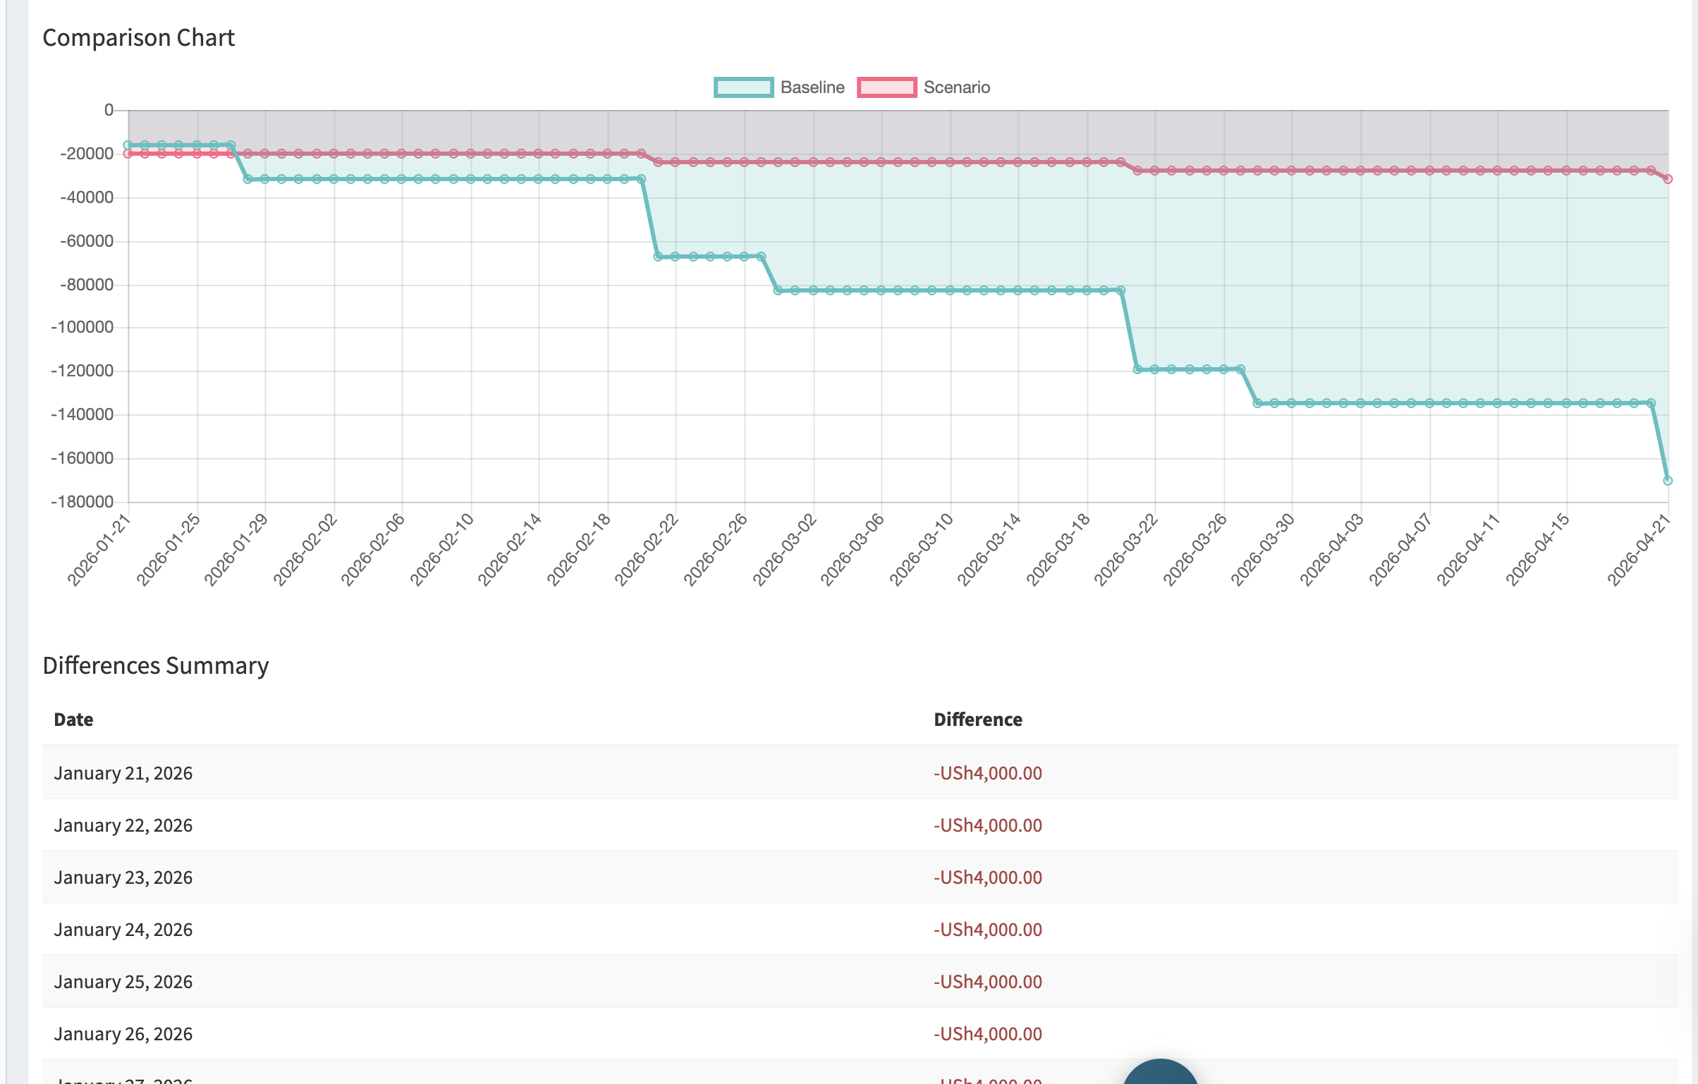
Task: Click the Date column header
Action: click(x=73, y=720)
